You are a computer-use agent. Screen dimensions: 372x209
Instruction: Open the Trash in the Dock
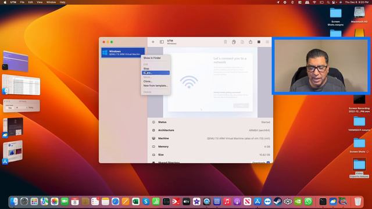pos(357,201)
